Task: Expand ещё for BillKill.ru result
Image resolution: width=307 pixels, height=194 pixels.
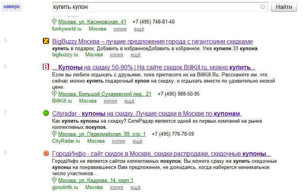Action: click(x=129, y=101)
